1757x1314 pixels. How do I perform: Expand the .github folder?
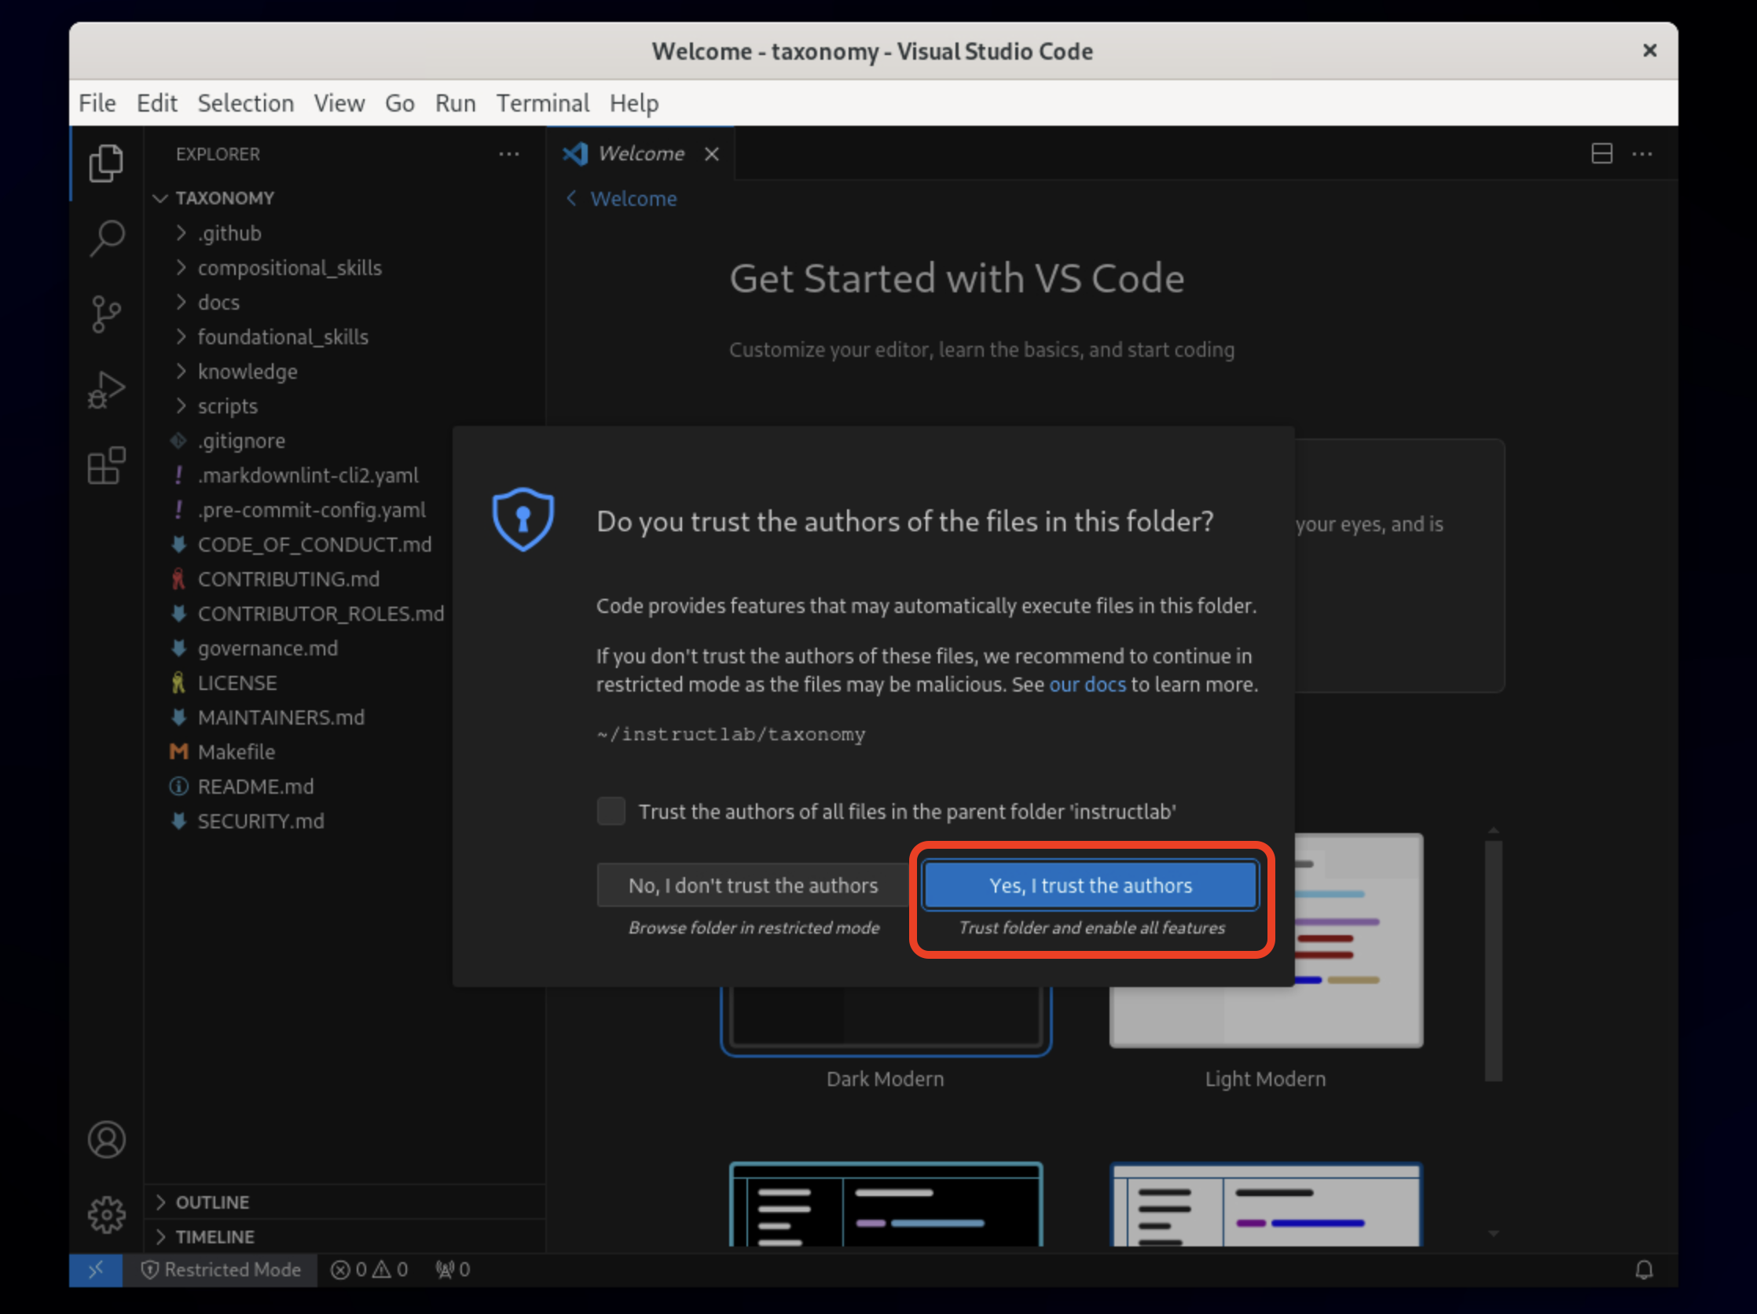229,233
